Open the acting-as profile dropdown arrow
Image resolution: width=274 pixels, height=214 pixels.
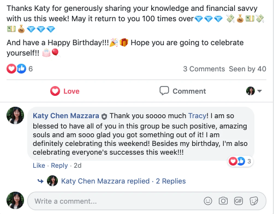coord(260,91)
